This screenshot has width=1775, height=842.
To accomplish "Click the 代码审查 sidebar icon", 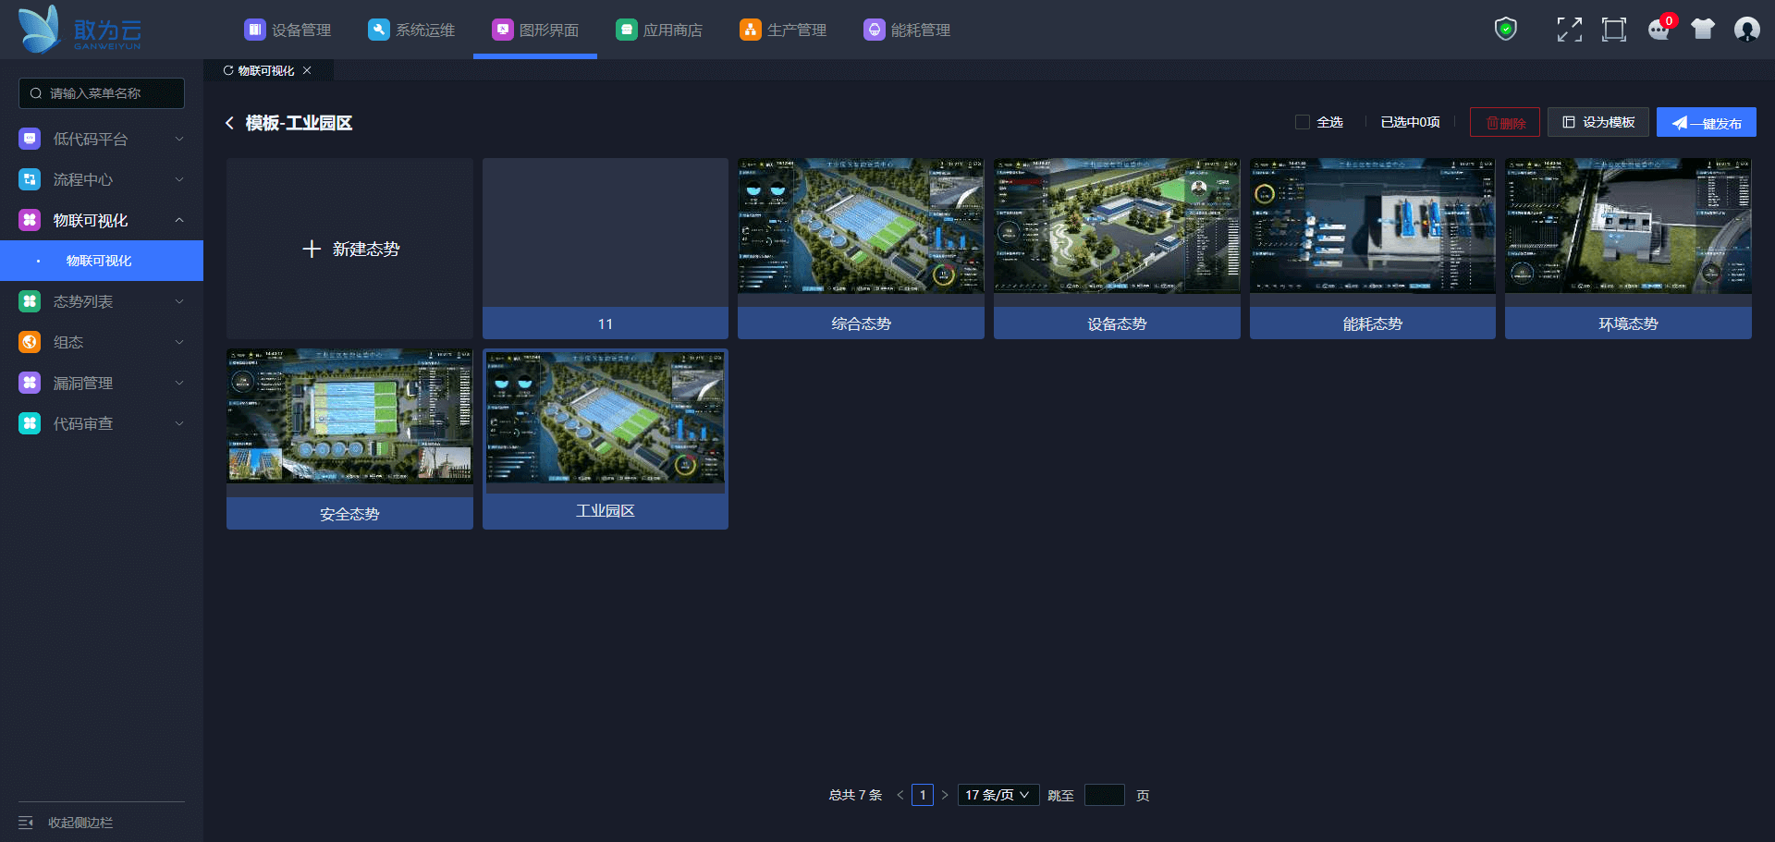I will pyautogui.click(x=30, y=423).
